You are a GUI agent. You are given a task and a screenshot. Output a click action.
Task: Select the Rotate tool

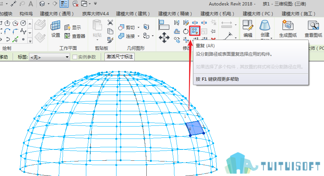(186, 31)
